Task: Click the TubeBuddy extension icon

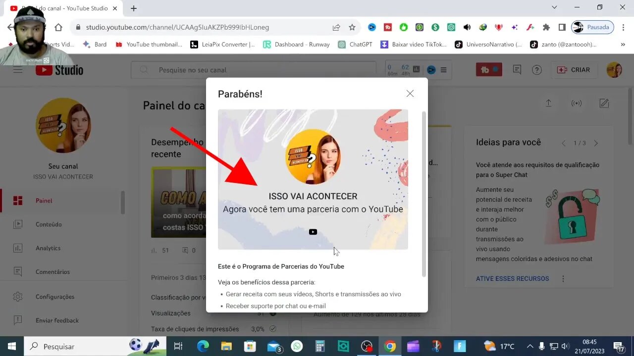Action: pyautogui.click(x=388, y=27)
